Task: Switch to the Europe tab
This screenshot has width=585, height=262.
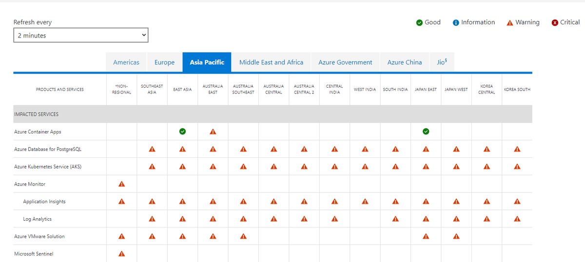Action: (164, 62)
